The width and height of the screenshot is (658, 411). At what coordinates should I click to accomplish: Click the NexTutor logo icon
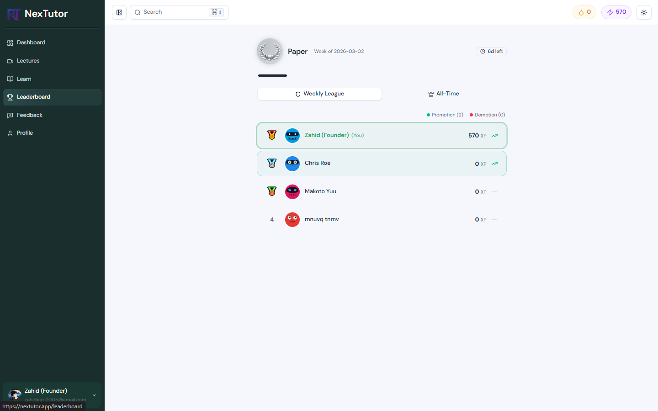point(14,14)
